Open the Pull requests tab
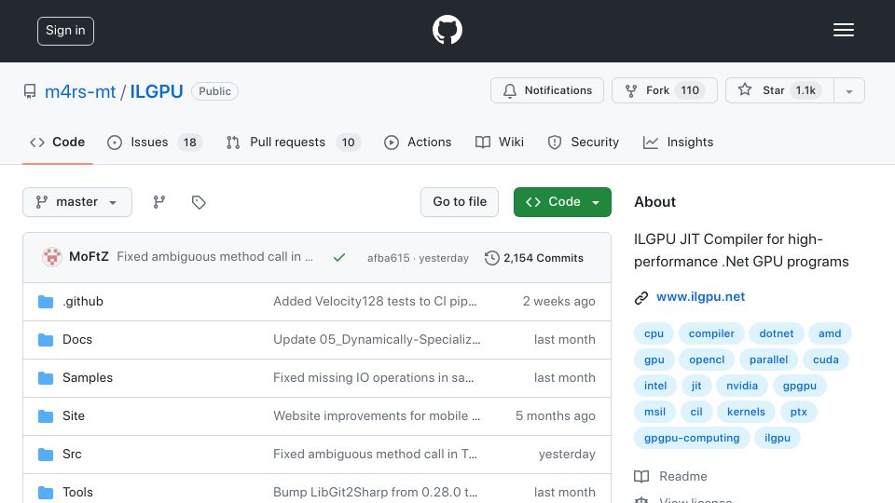This screenshot has height=503, width=895. point(293,142)
